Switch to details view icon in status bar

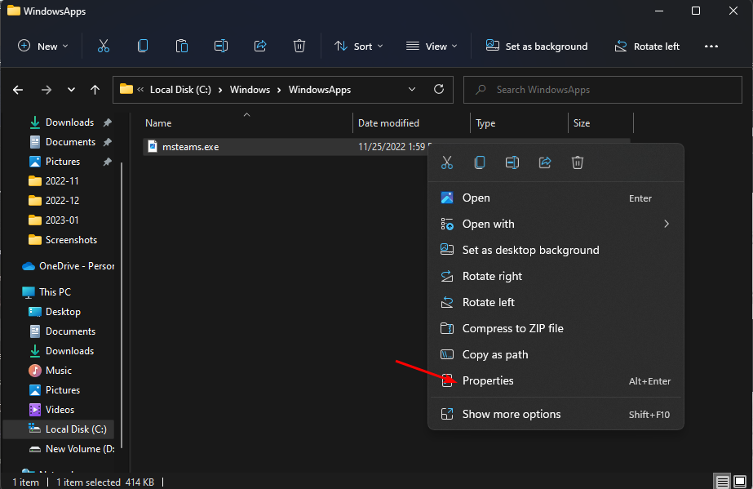click(722, 481)
